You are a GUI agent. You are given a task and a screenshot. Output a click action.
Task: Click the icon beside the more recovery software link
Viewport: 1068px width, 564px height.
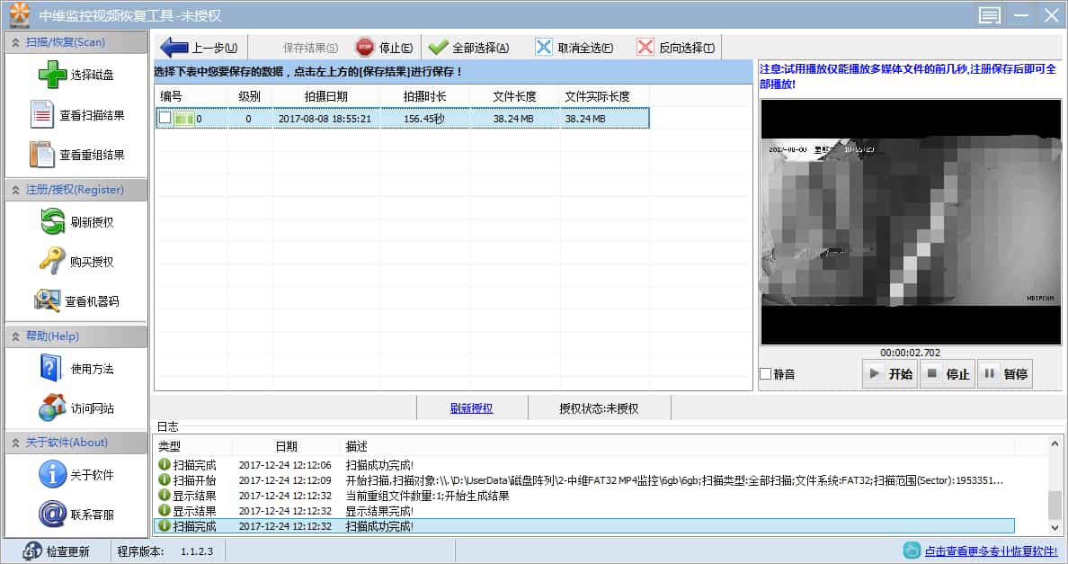[912, 551]
